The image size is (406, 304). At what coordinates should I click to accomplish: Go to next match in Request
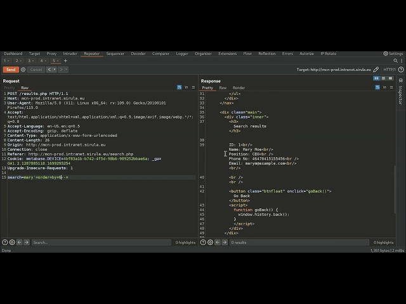tap(27, 243)
